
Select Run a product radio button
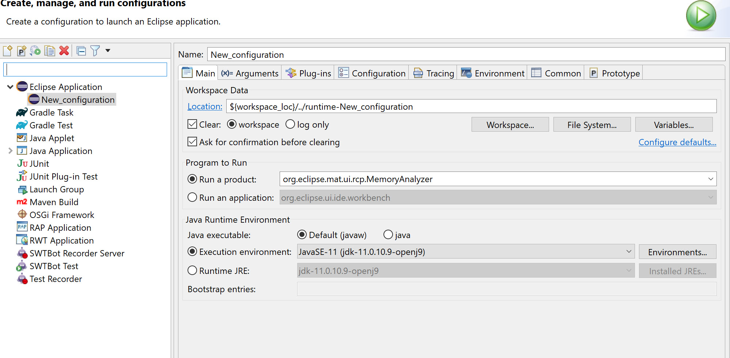coord(192,179)
